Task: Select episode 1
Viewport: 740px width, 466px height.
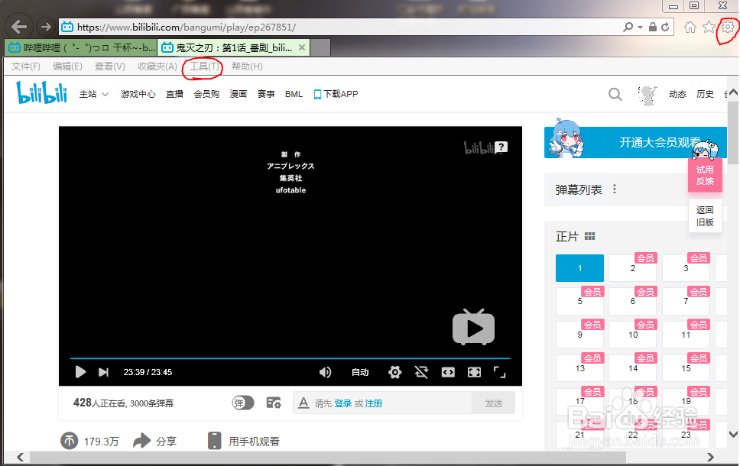Action: [x=579, y=268]
